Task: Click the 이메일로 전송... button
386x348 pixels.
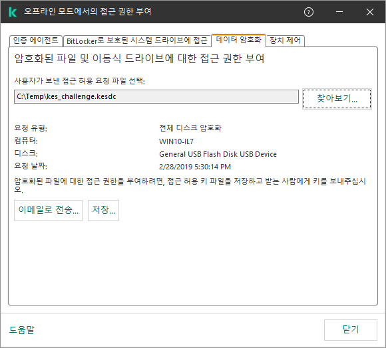Action: [48, 211]
